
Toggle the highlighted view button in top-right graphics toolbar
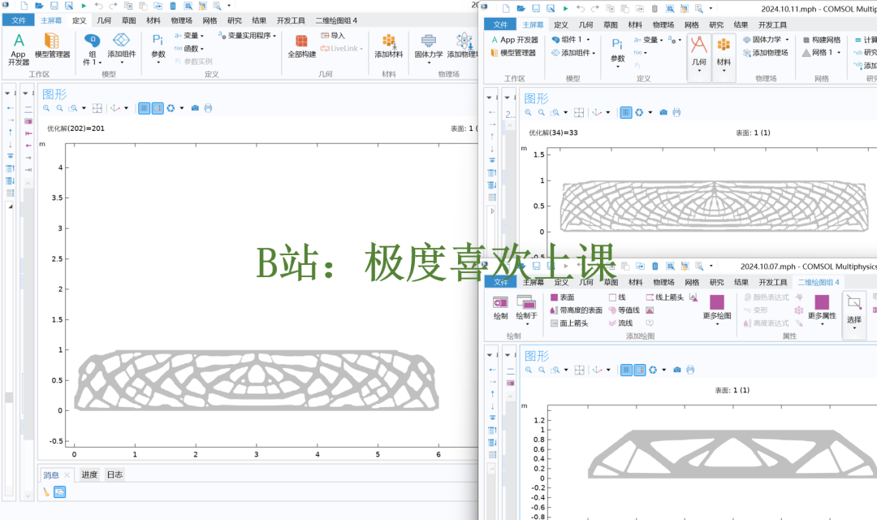tap(626, 112)
